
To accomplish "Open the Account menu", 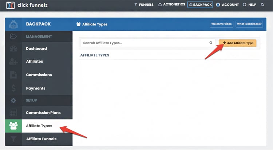I will coord(227,5).
